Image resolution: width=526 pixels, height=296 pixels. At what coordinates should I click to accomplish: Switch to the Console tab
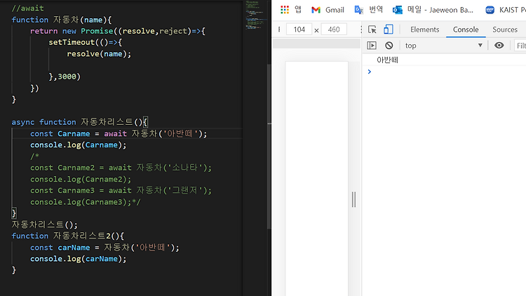click(x=466, y=29)
